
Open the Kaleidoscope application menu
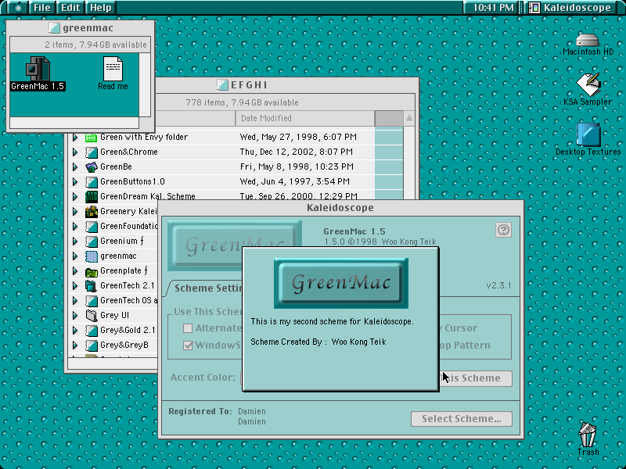572,8
